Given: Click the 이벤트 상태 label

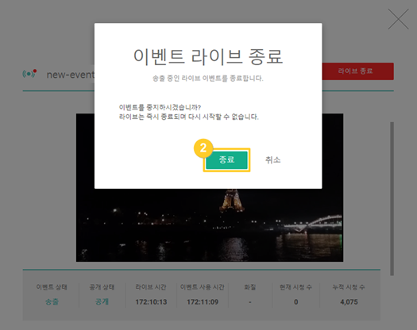Looking at the screenshot, I should [52, 287].
